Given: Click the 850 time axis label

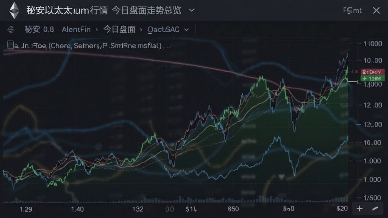Looking at the screenshot, I should (233, 209).
